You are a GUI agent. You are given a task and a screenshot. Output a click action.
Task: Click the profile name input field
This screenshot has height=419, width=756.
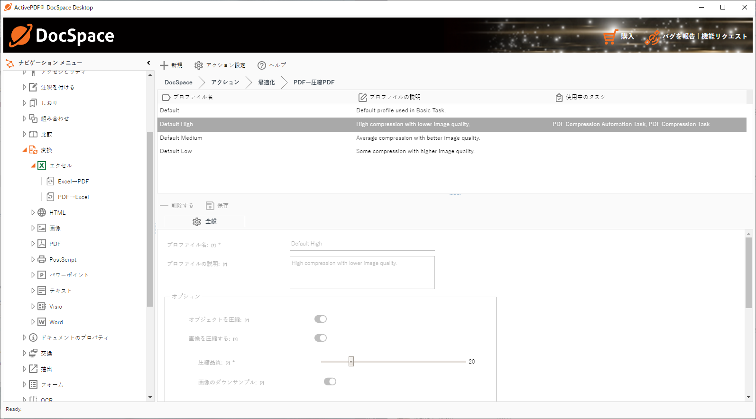(x=362, y=244)
